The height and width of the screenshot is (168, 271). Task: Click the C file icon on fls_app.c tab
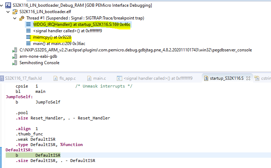pos(55,78)
